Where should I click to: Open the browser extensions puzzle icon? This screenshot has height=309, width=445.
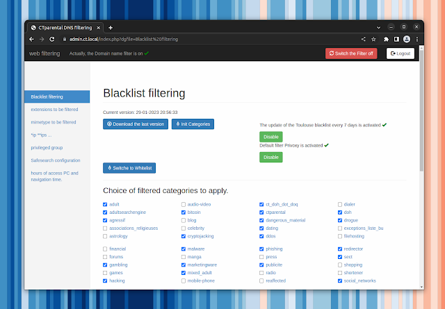coord(387,39)
